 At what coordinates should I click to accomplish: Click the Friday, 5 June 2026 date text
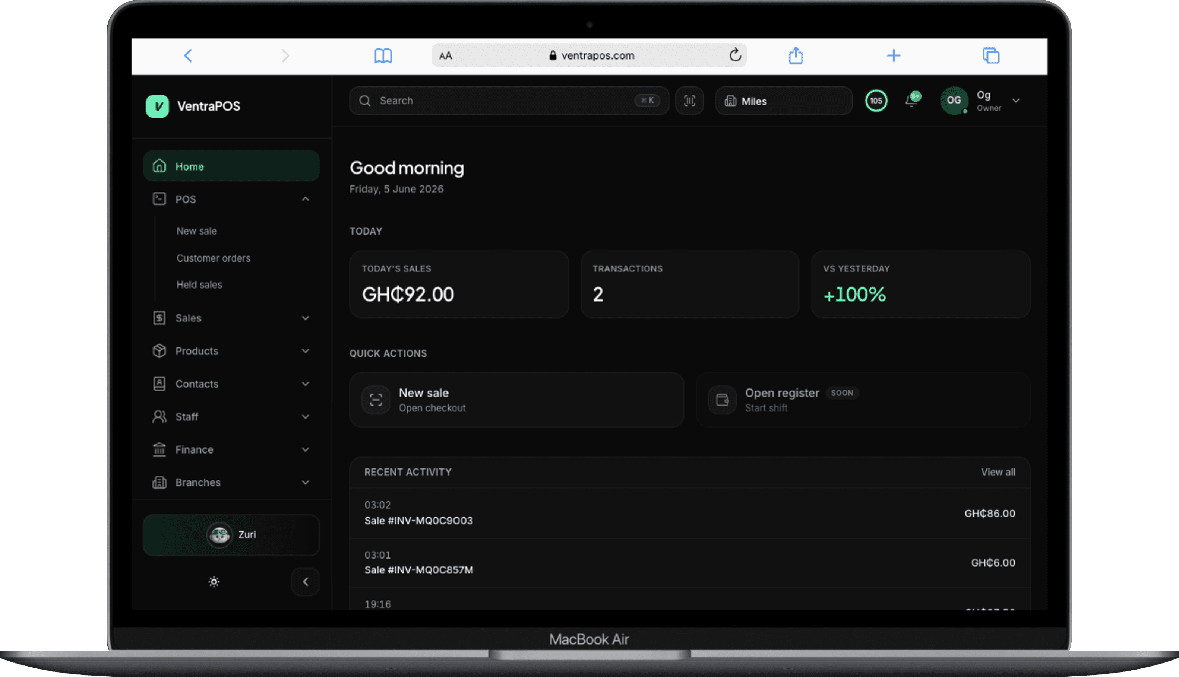396,189
